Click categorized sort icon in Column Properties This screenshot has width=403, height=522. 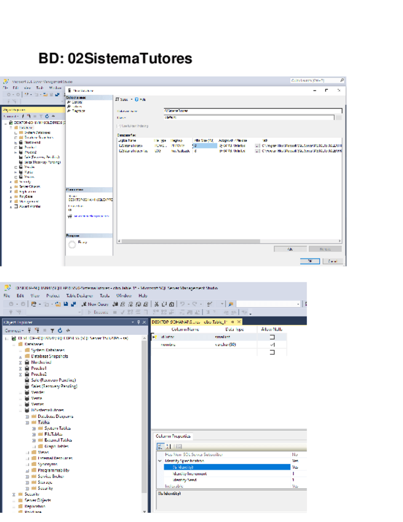pos(159,446)
